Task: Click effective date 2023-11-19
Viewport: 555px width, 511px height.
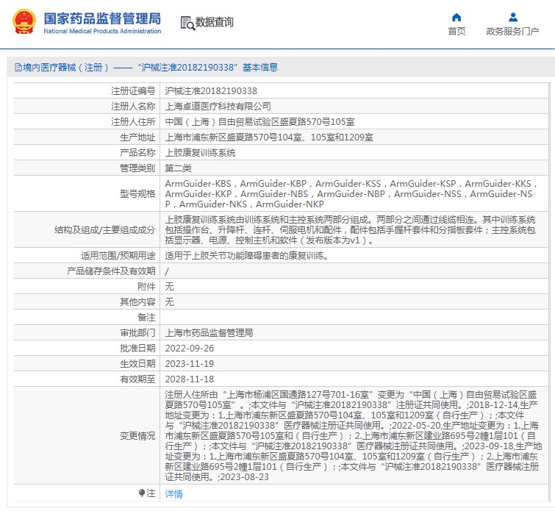Action: click(x=190, y=364)
